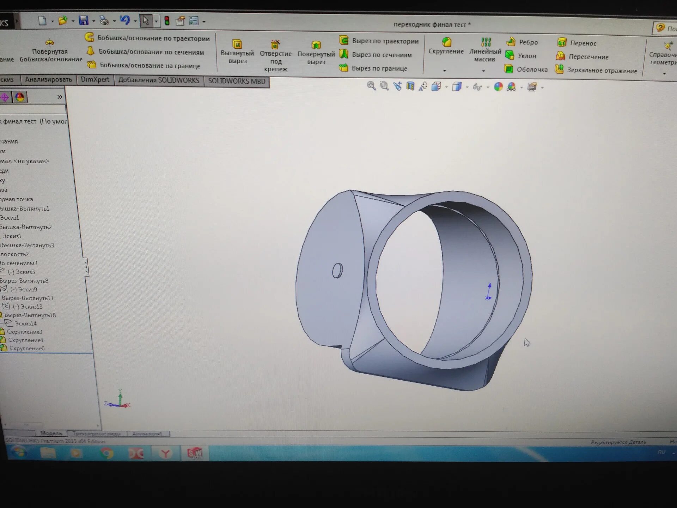Toggle the Section View tool

pos(410,86)
